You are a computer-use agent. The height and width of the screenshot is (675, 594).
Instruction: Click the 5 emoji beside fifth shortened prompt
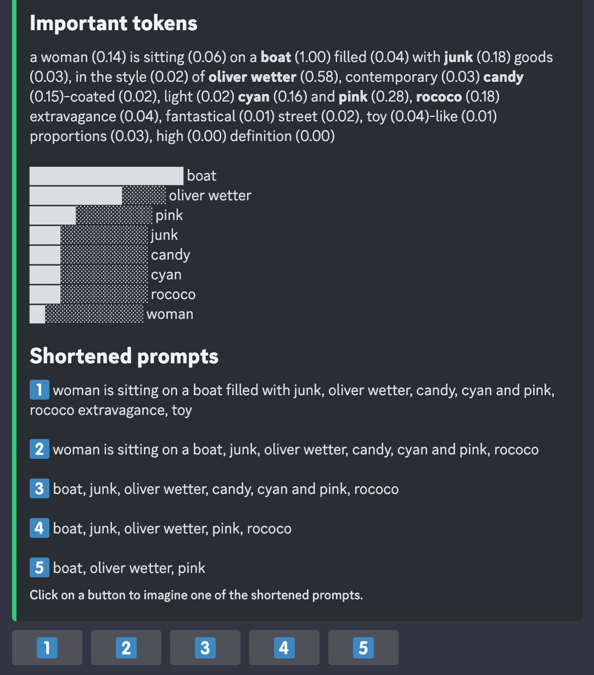[x=40, y=568]
